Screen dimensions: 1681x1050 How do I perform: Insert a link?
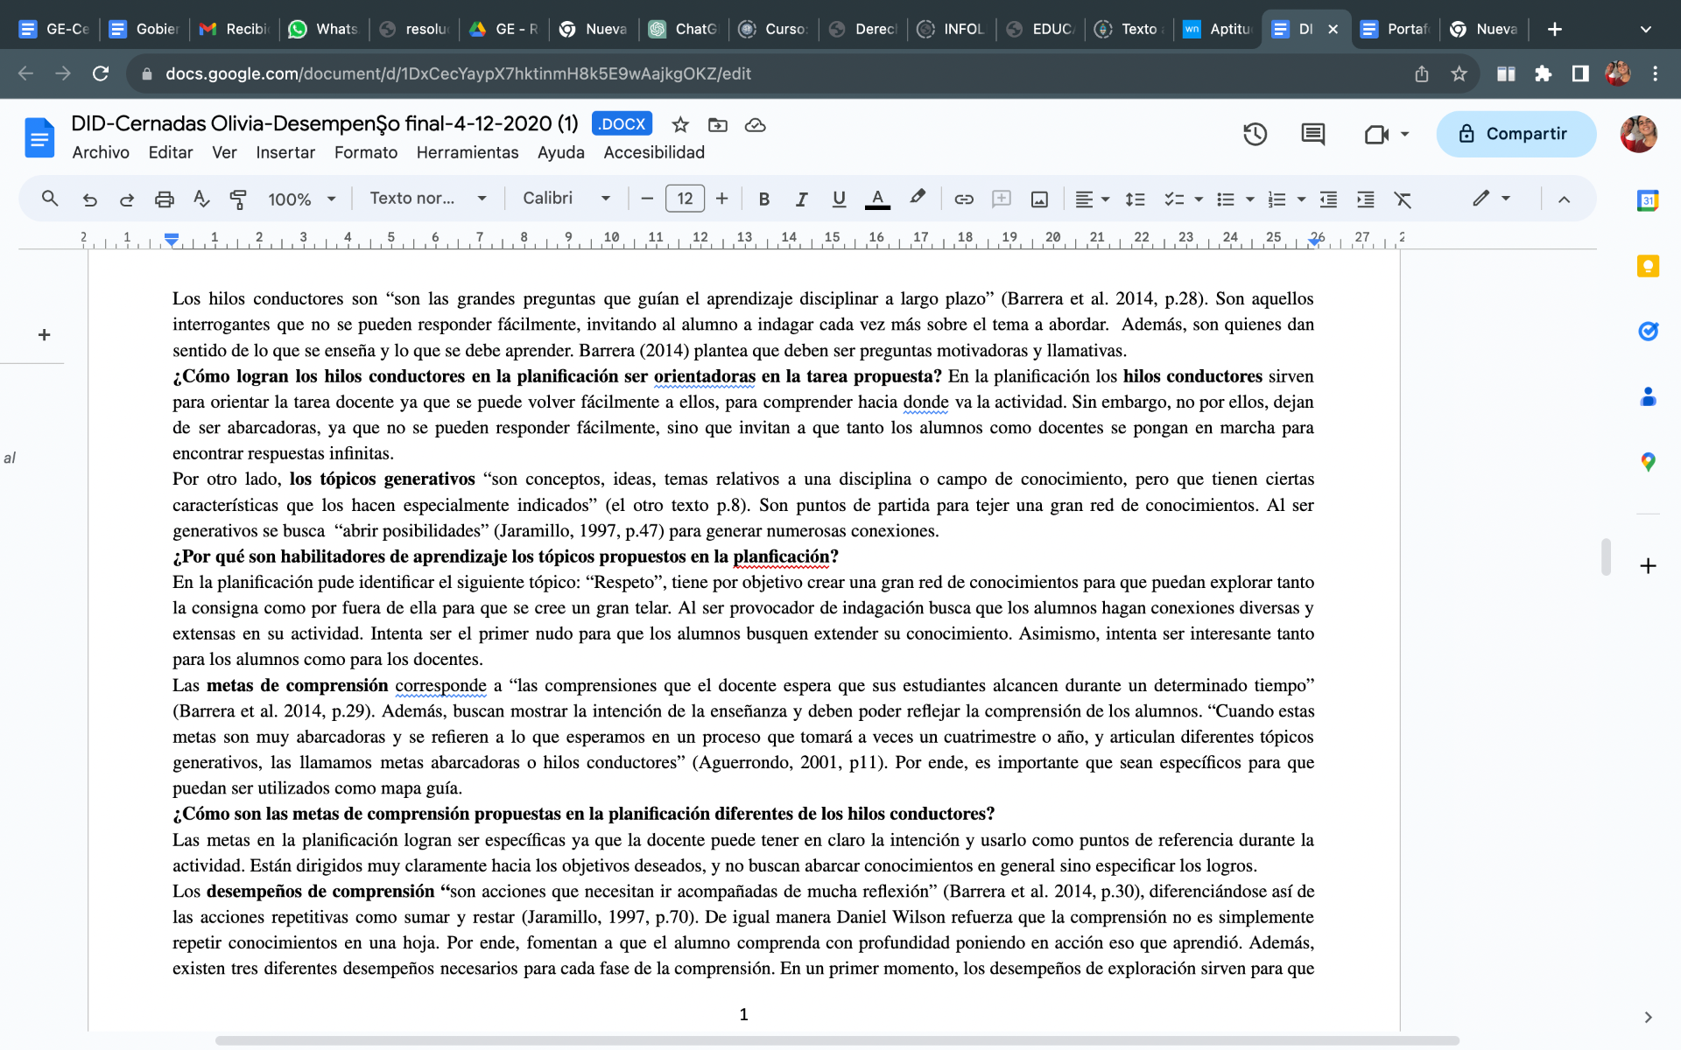pyautogui.click(x=964, y=199)
